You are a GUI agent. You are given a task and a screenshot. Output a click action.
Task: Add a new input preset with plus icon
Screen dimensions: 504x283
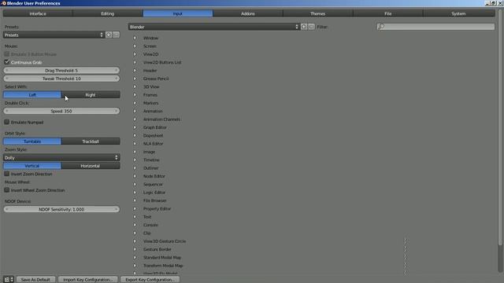[109, 35]
